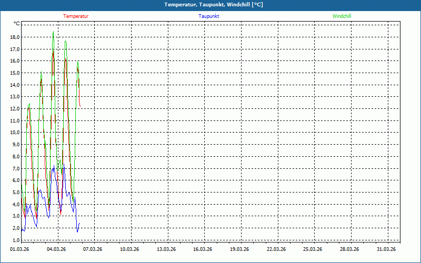Click the end of the red Temperatur curve
This screenshot has height=263, width=421.
tap(81, 107)
